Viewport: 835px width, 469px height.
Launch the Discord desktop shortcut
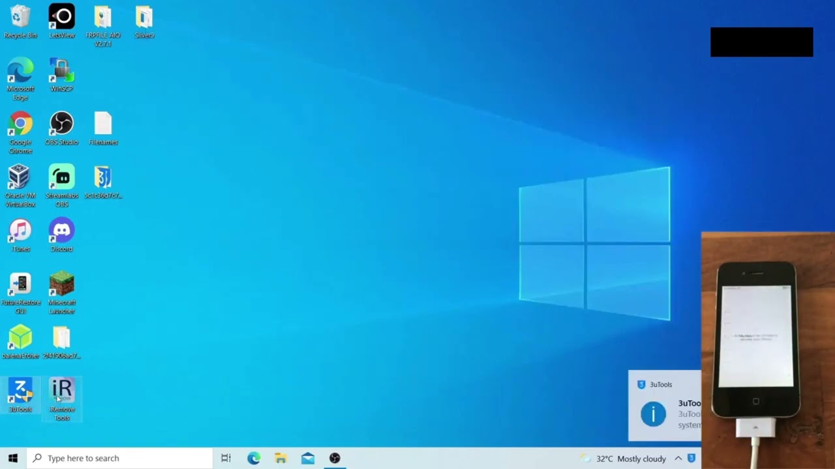point(62,235)
